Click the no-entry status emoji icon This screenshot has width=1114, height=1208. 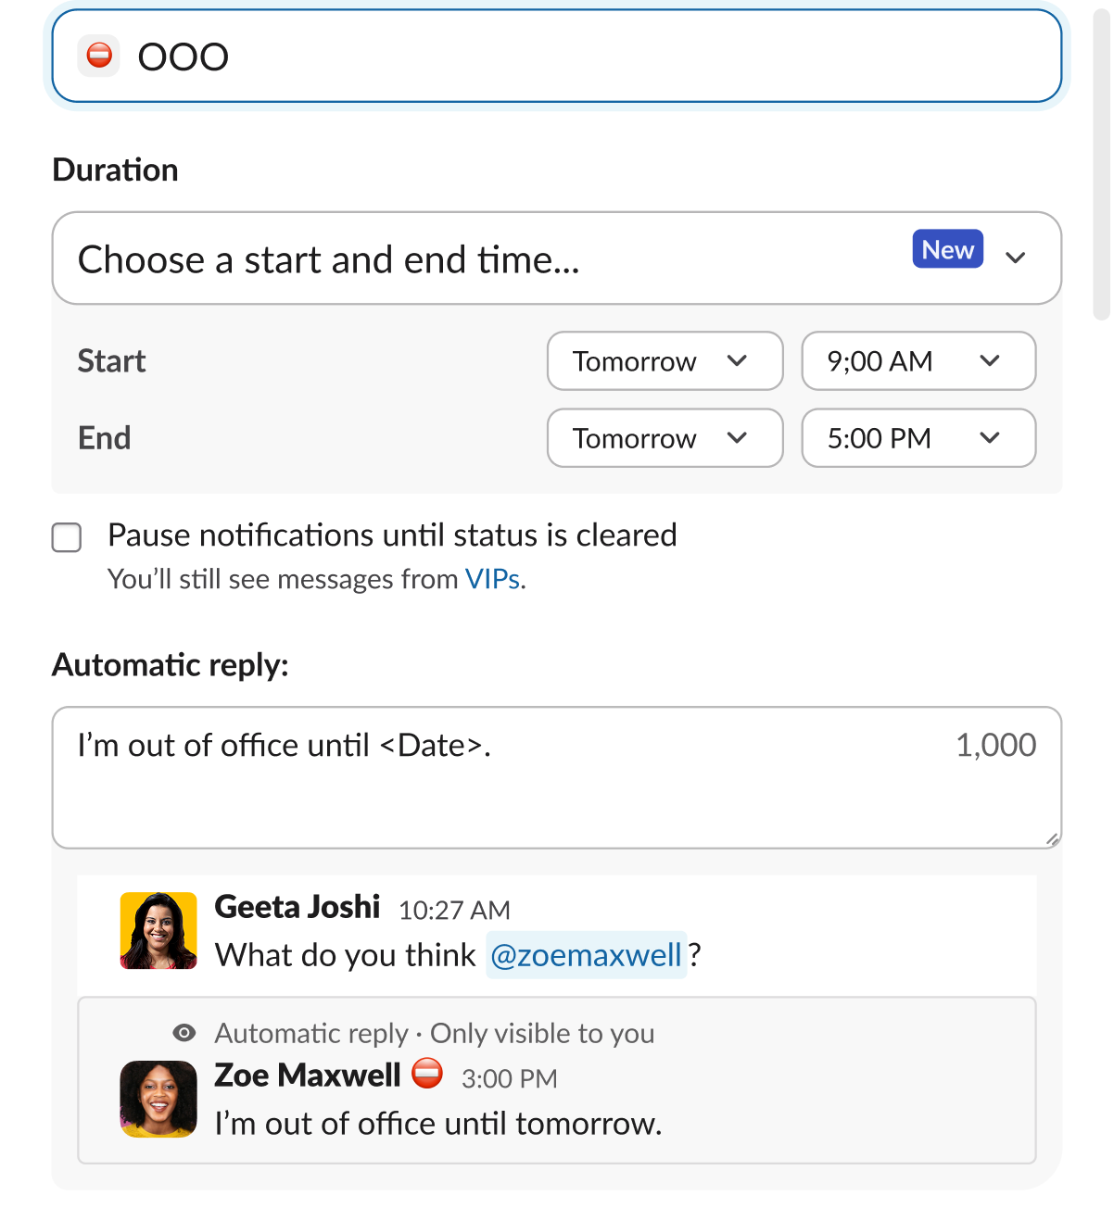pos(99,56)
